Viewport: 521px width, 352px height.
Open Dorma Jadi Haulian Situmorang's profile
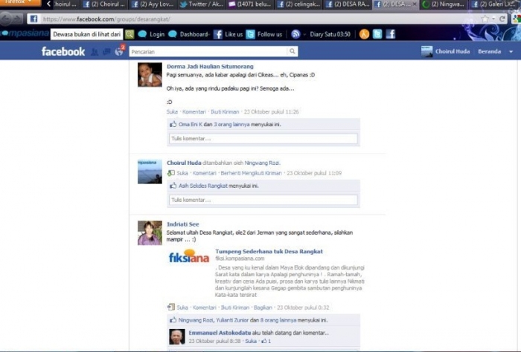tap(210, 66)
